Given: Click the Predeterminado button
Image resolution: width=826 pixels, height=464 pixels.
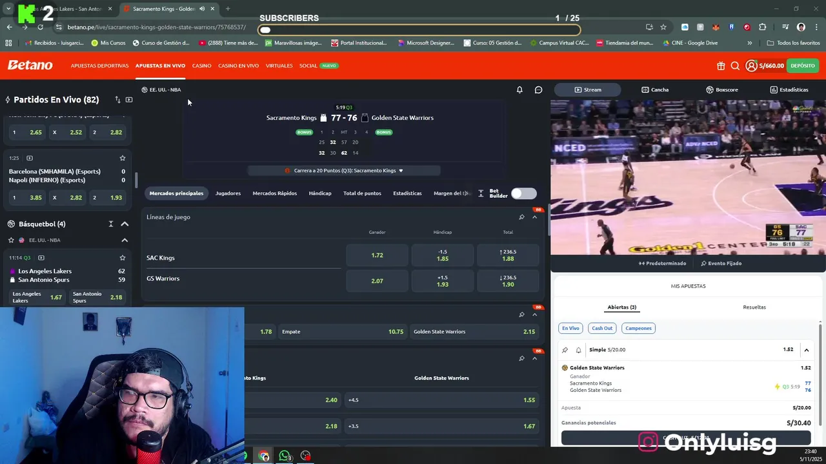Looking at the screenshot, I should (x=662, y=263).
